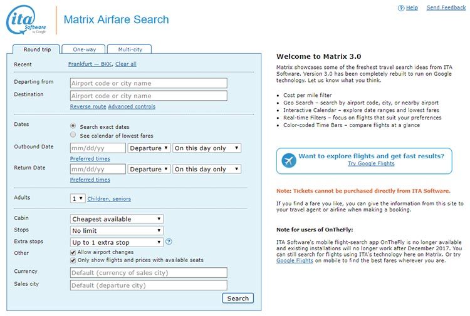Open the Adults count dropdown

tap(77, 198)
